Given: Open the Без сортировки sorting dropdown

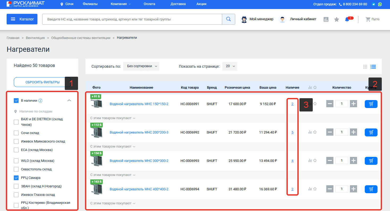Looking at the screenshot, I should pyautogui.click(x=141, y=66).
